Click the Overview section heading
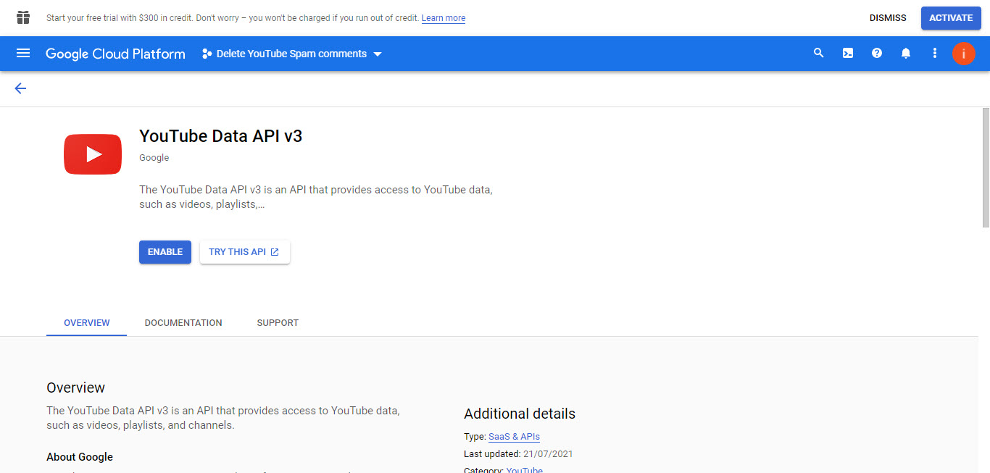The height and width of the screenshot is (473, 990). [75, 388]
